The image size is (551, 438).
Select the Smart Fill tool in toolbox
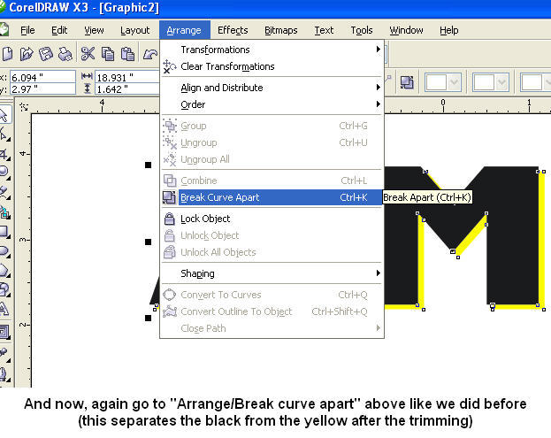[x=4, y=212]
